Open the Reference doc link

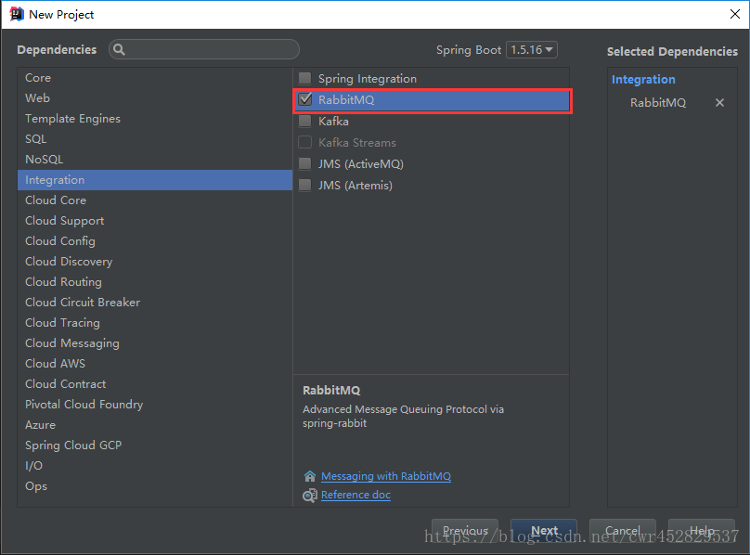[356, 495]
